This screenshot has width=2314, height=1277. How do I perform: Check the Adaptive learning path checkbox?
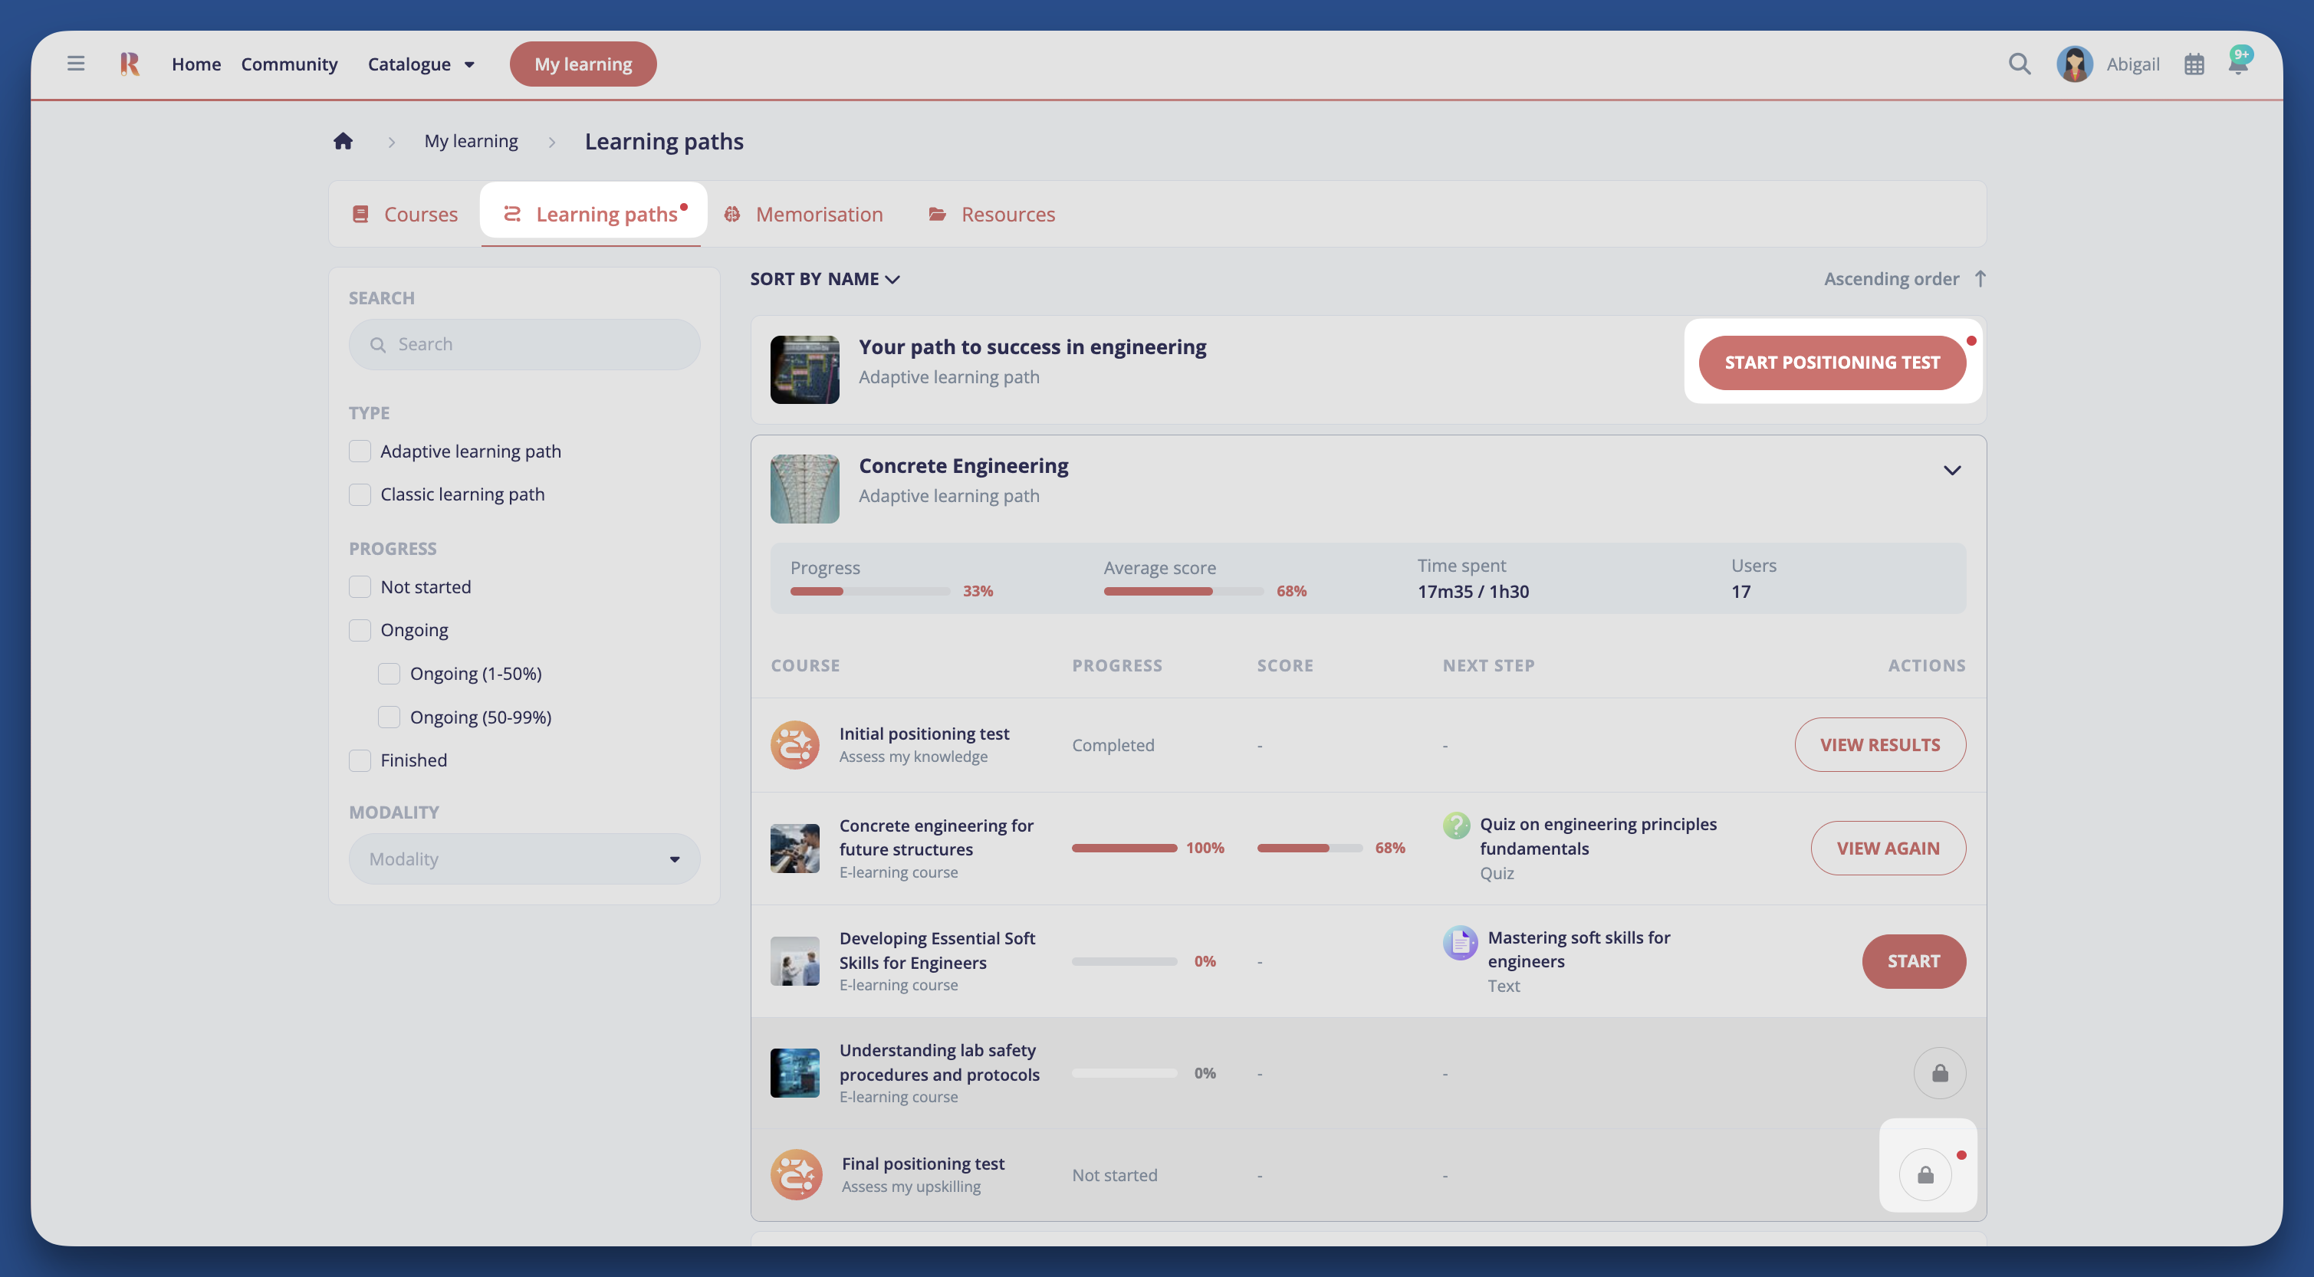[x=360, y=451]
